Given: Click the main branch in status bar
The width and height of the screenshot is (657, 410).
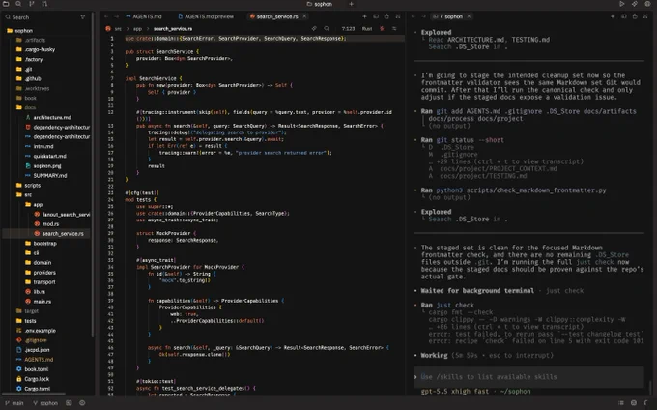Looking at the screenshot, I should tap(14, 403).
